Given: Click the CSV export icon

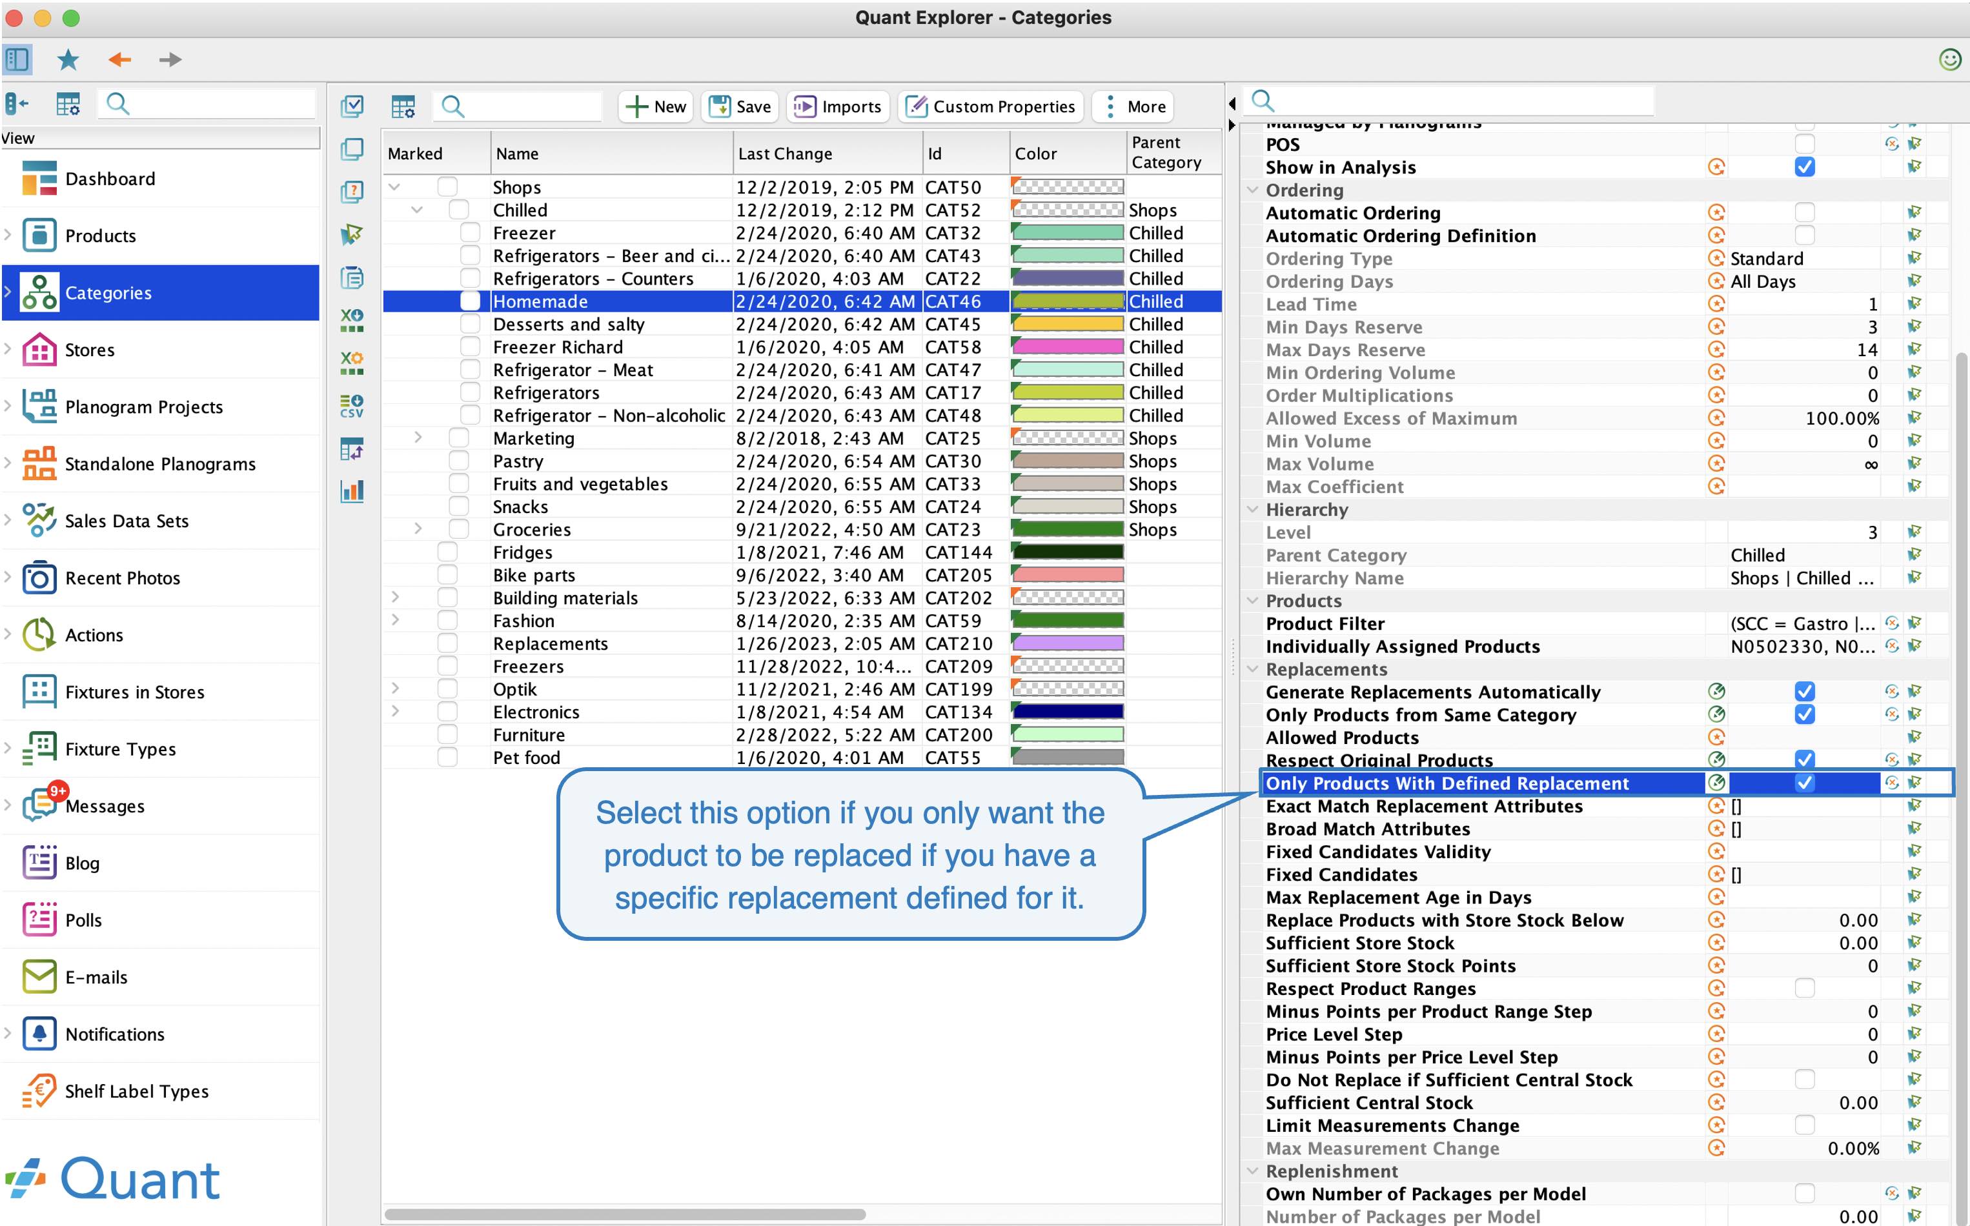Looking at the screenshot, I should coord(352,405).
